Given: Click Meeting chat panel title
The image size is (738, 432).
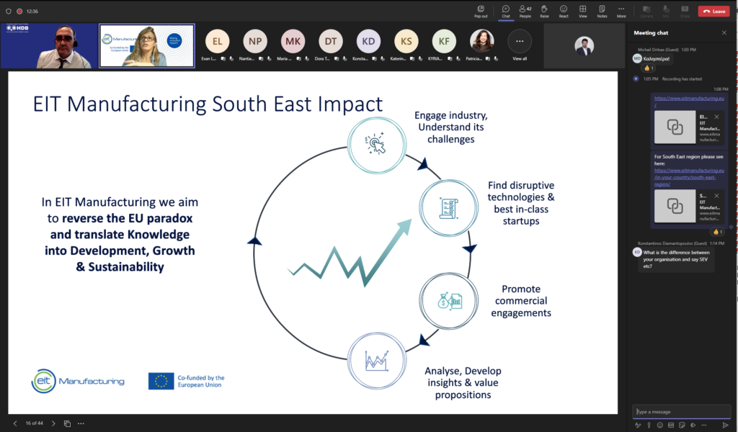Looking at the screenshot, I should coord(651,33).
